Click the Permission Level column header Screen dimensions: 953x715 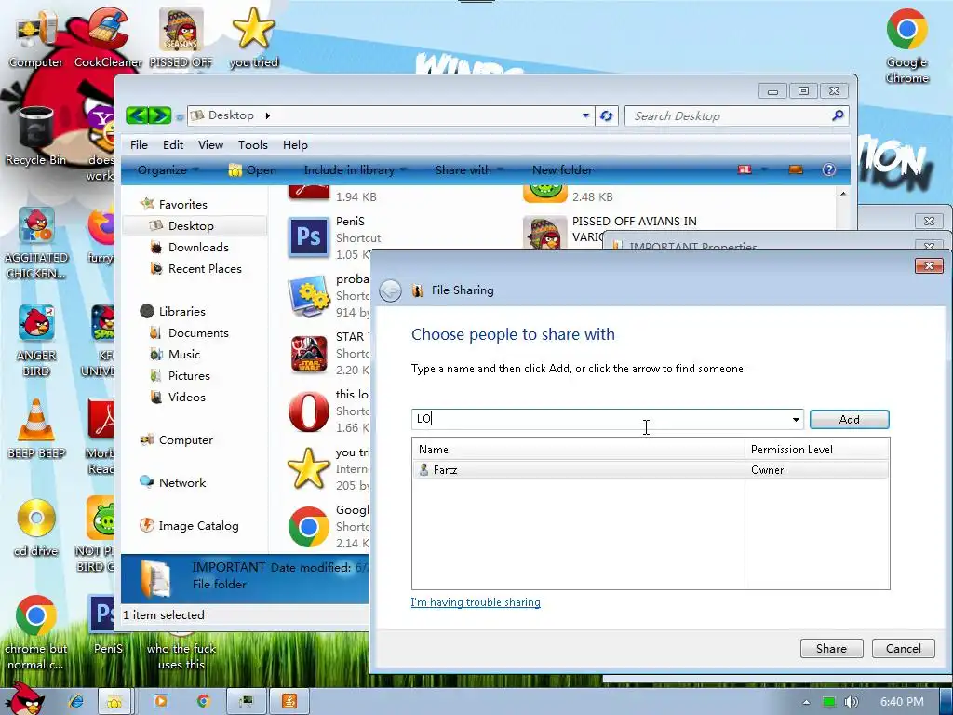tap(816, 450)
